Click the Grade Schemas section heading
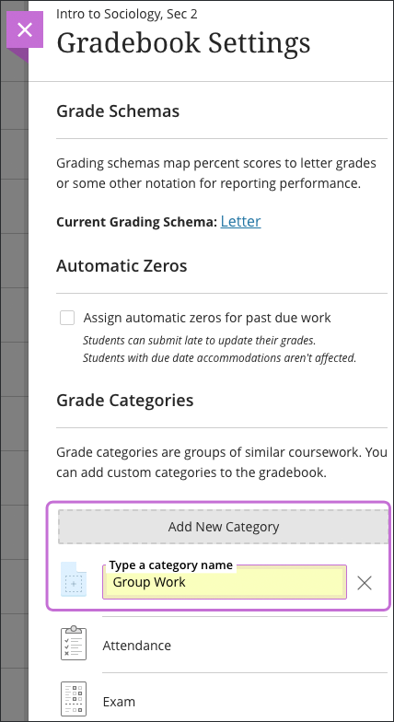 [x=118, y=111]
